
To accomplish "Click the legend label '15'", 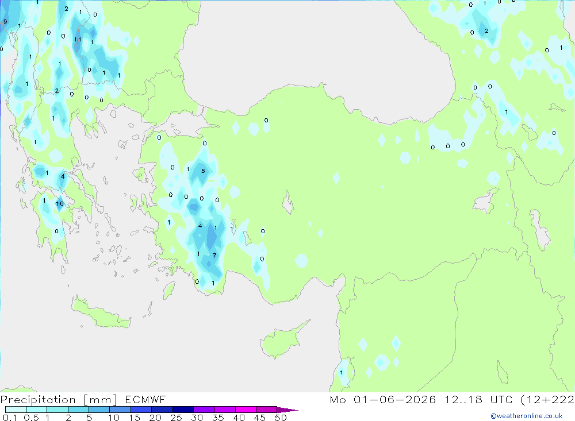I will click(x=134, y=418).
